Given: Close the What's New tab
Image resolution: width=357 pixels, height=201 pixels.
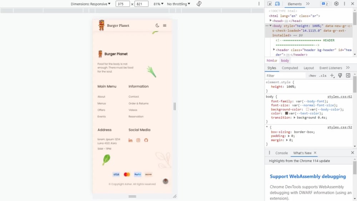Looking at the screenshot, I should click(x=315, y=153).
